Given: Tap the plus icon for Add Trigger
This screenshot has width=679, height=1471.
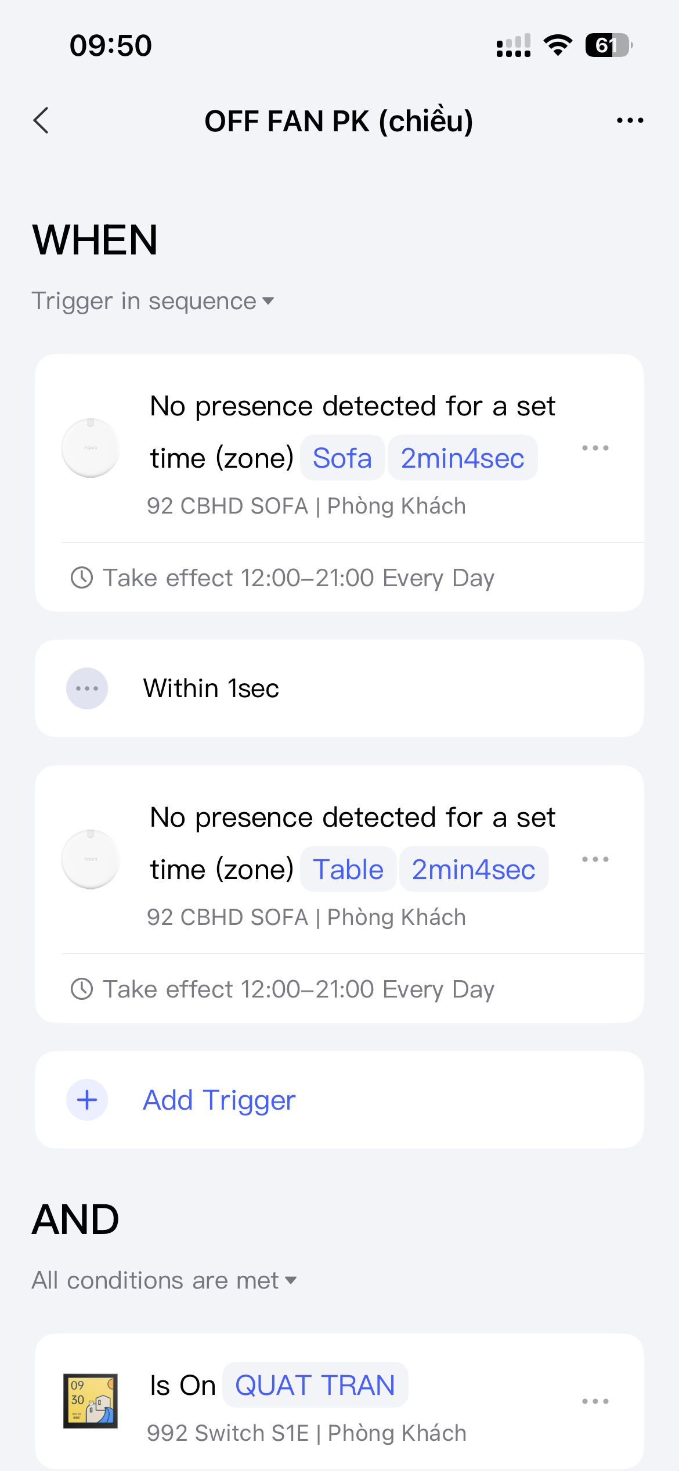Looking at the screenshot, I should coord(87,1100).
